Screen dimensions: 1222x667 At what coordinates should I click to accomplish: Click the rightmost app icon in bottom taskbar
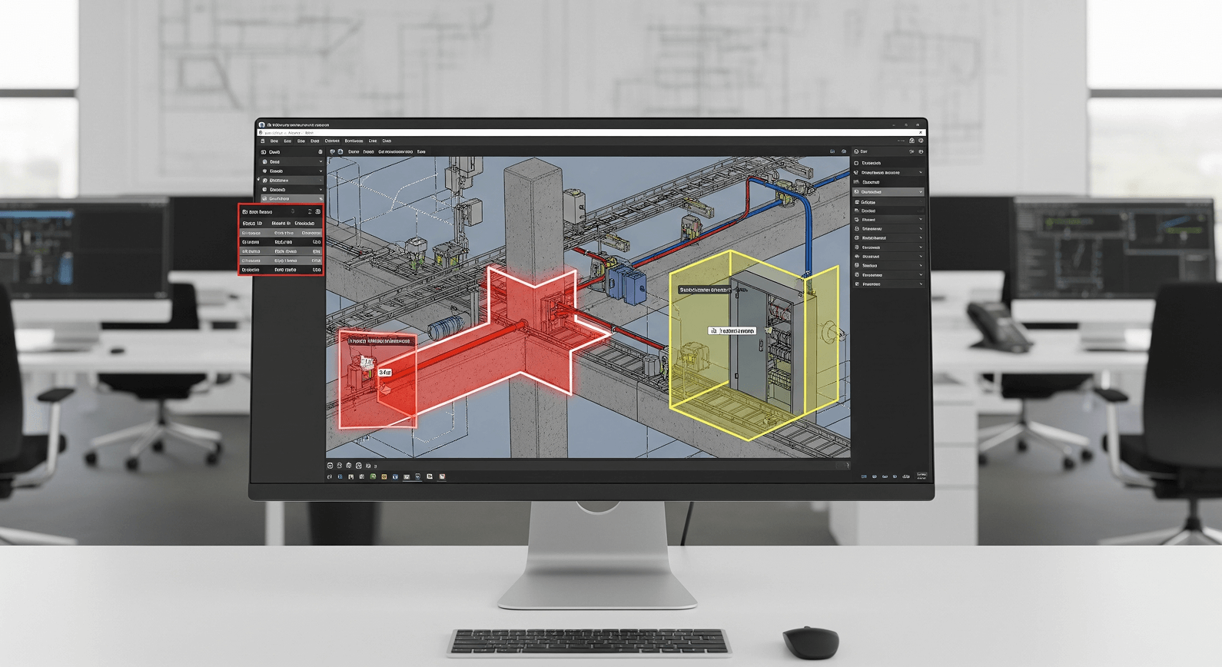coord(442,476)
